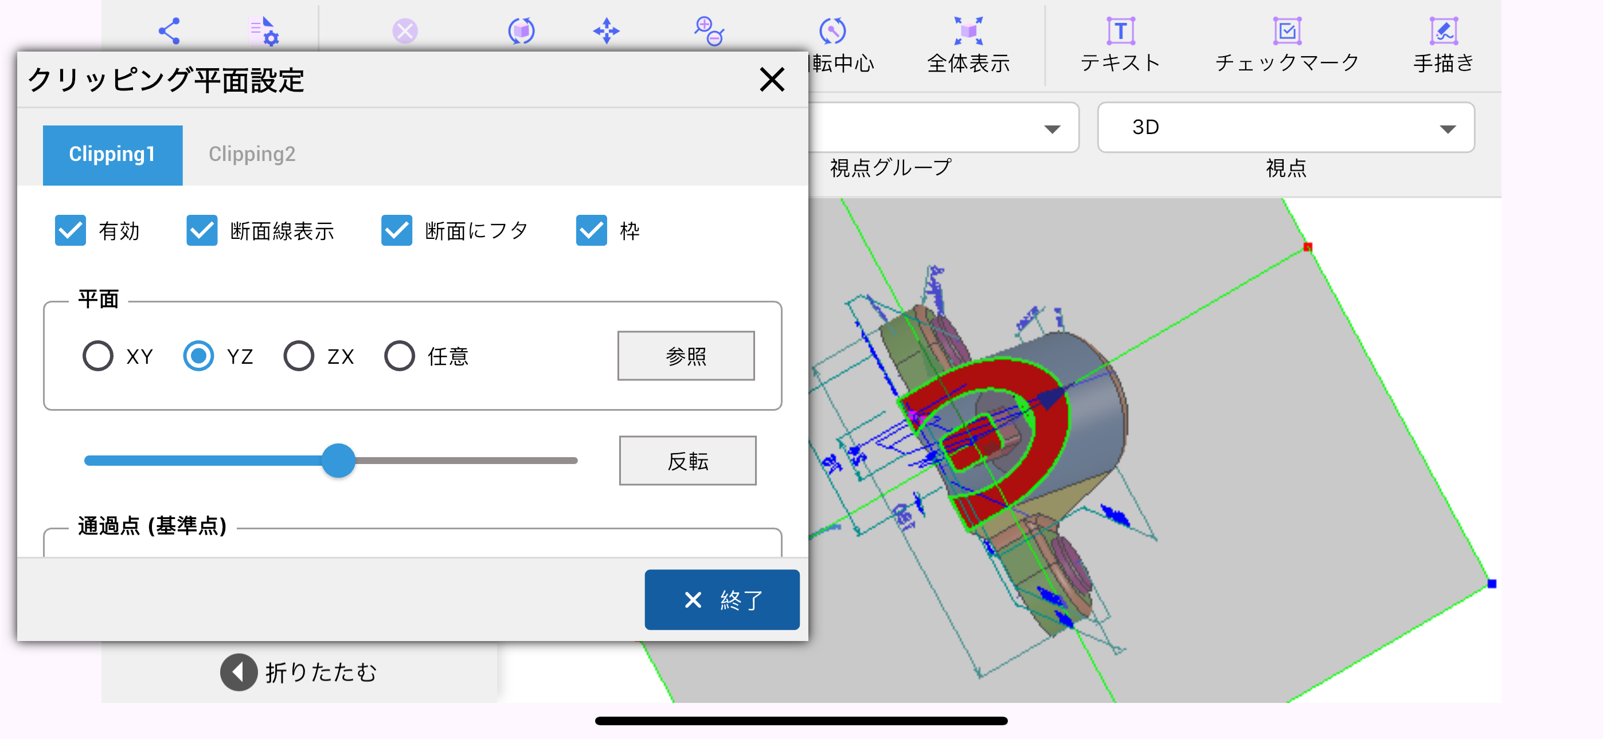
Task: Switch to the Clipping1 tab
Action: point(112,155)
